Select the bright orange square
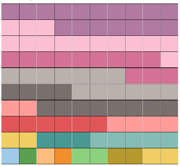The image size is (180, 166). pos(63,156)
